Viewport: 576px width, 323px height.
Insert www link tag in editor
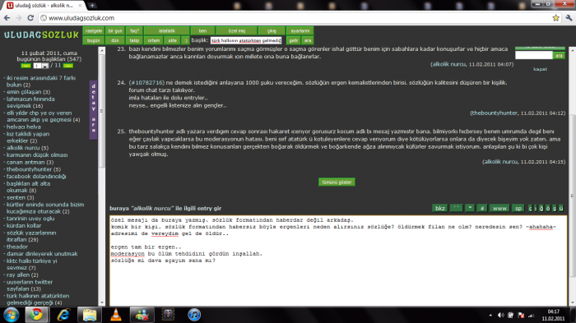pyautogui.click(x=499, y=208)
